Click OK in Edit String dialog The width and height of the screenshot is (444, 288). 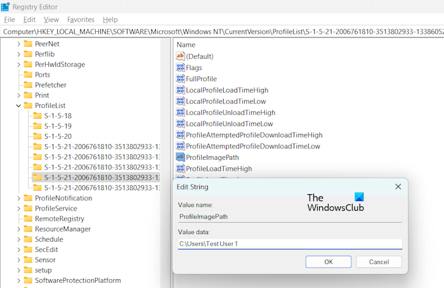tap(329, 262)
